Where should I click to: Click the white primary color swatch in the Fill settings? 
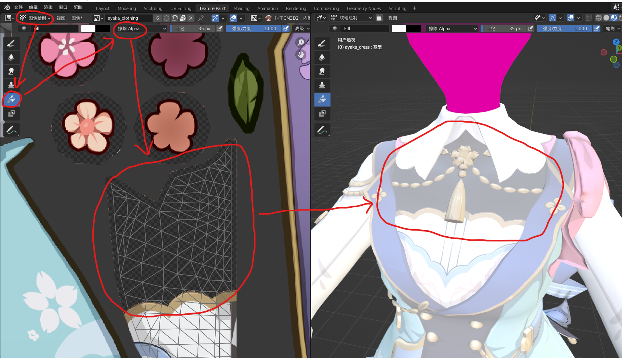click(87, 29)
